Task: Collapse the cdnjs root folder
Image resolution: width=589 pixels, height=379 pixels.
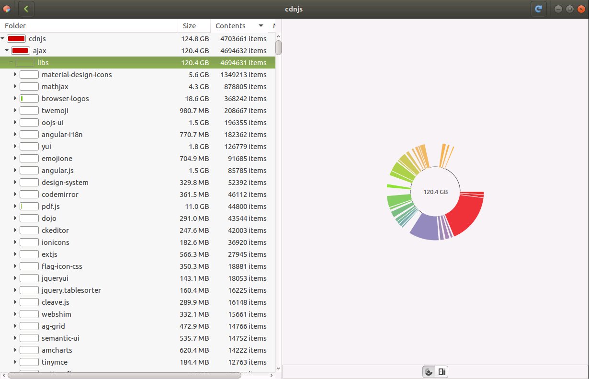Action: pos(3,39)
